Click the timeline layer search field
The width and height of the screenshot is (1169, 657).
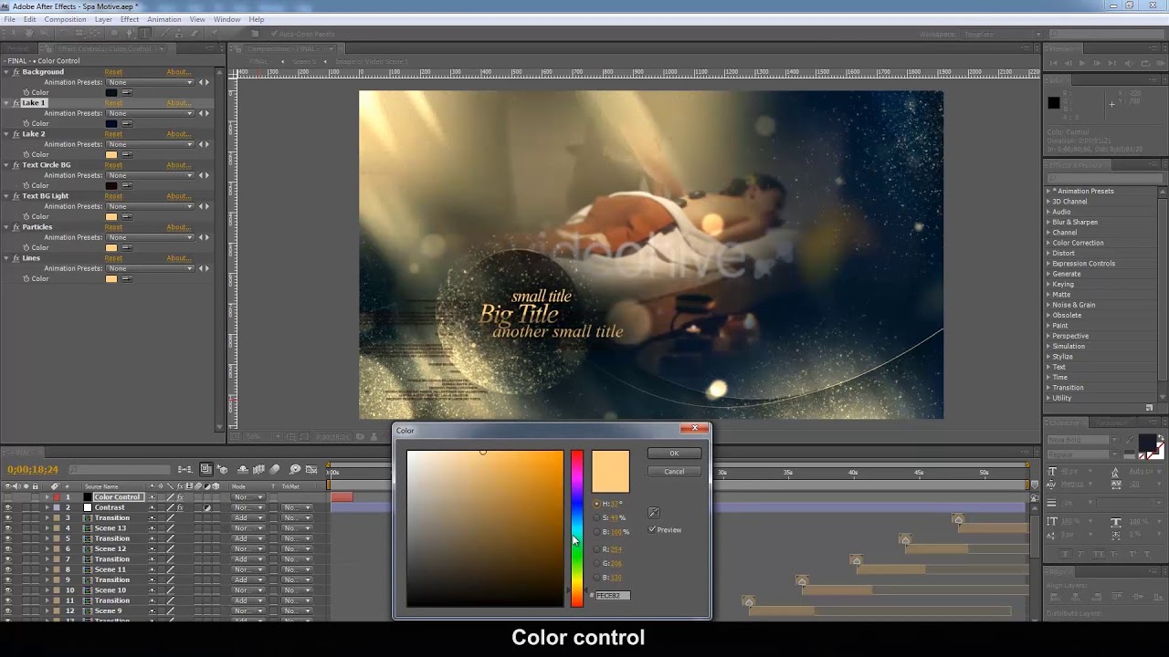pyautogui.click(x=120, y=469)
